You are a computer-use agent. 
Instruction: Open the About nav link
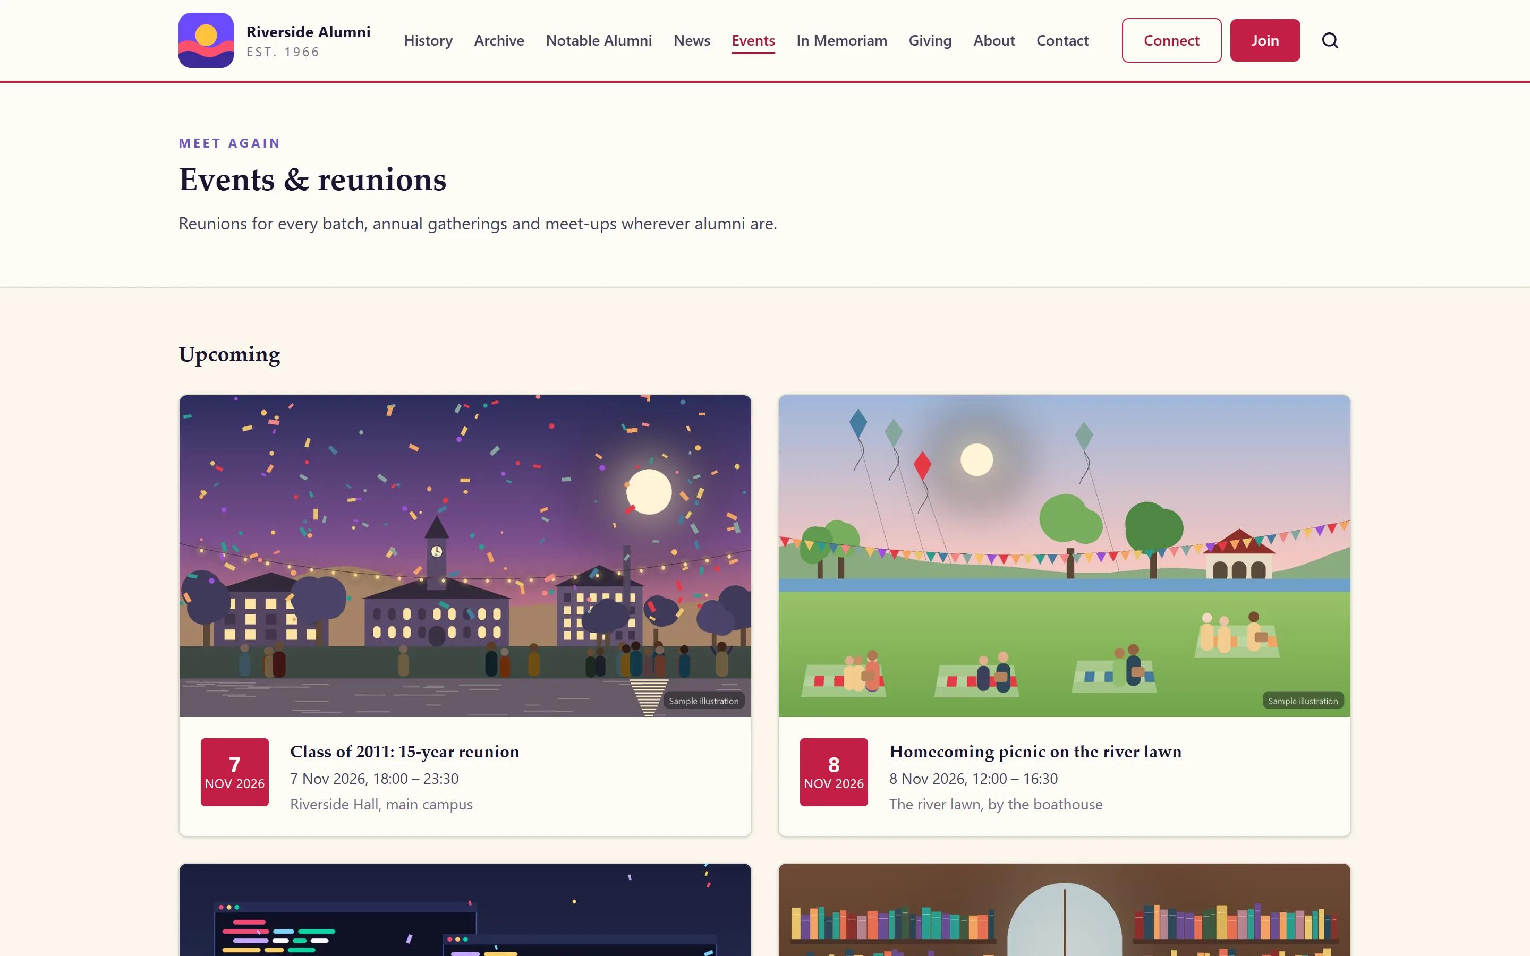pyautogui.click(x=994, y=40)
